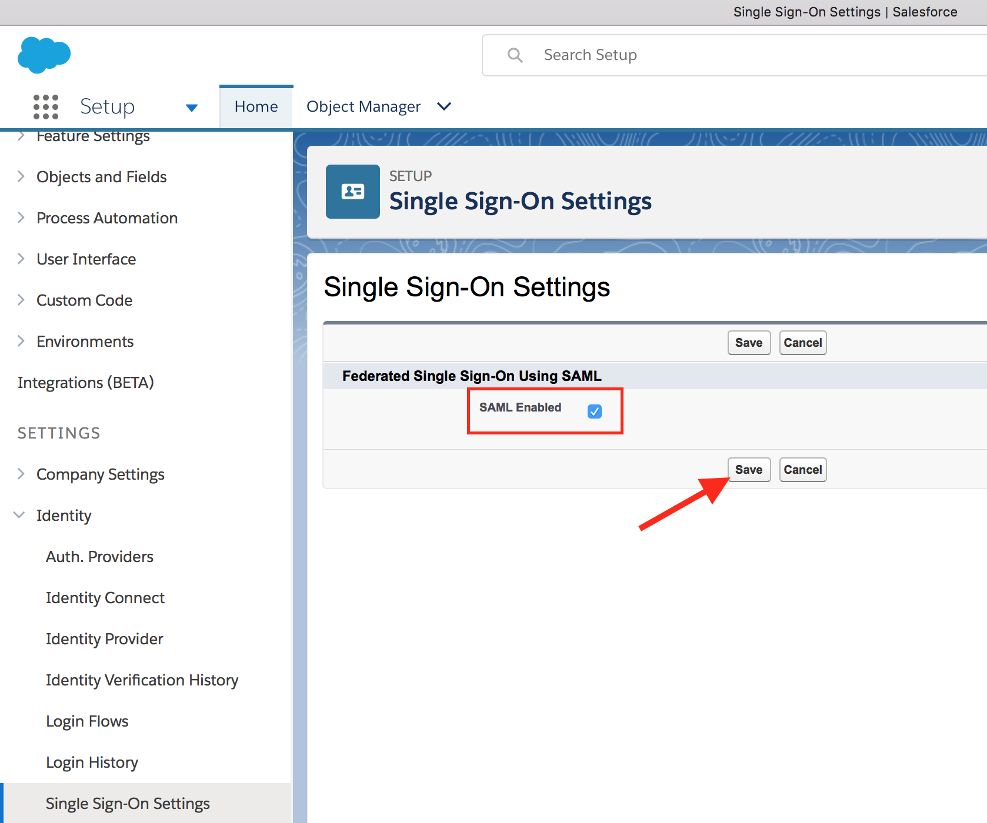This screenshot has height=823, width=987.
Task: Click the Process Automation label
Action: tap(107, 218)
